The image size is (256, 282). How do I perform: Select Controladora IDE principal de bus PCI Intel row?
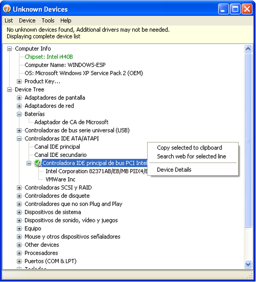point(95,163)
